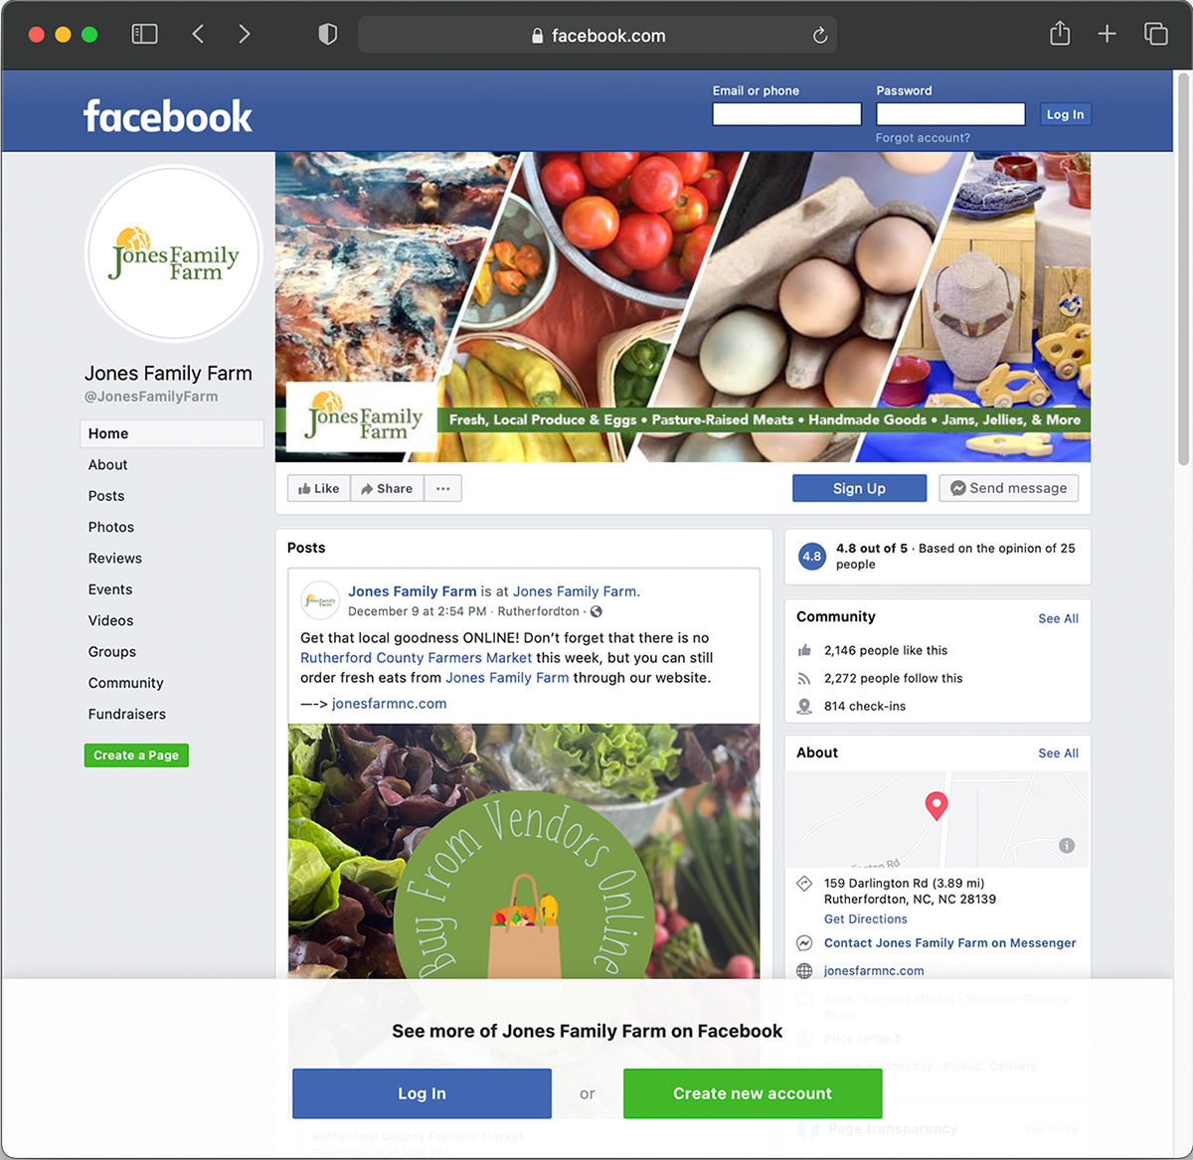Click the blue Sign Up button
Image resolution: width=1193 pixels, height=1160 pixels.
(859, 488)
